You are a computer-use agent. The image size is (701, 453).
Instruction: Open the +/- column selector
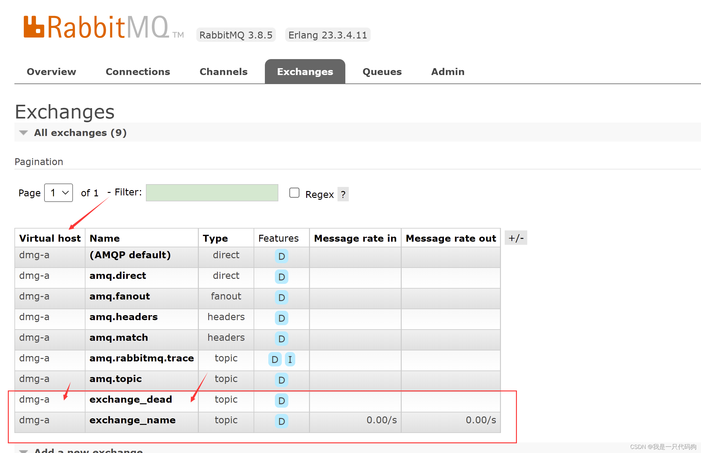(x=516, y=238)
